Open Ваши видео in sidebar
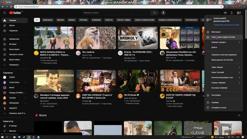The width and height of the screenshot is (247, 139). (x=15, y=49)
